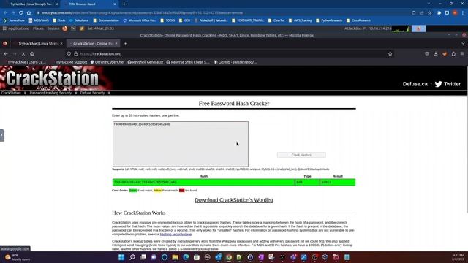The image size is (468, 263).
Task: Follow the hashing security page link
Action: [x=175, y=235]
